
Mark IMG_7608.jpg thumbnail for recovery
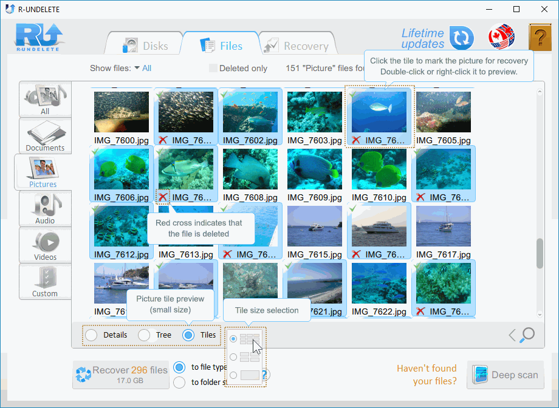(x=250, y=170)
